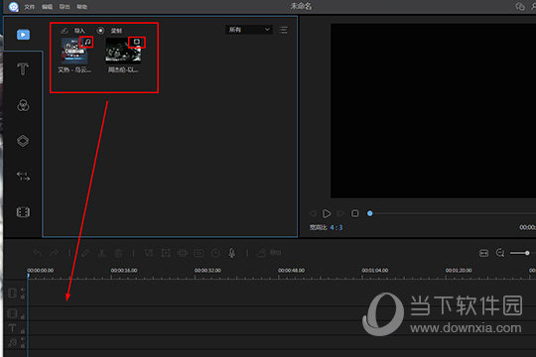Click the video badge on second clip
This screenshot has height=357, width=536.
[x=137, y=42]
